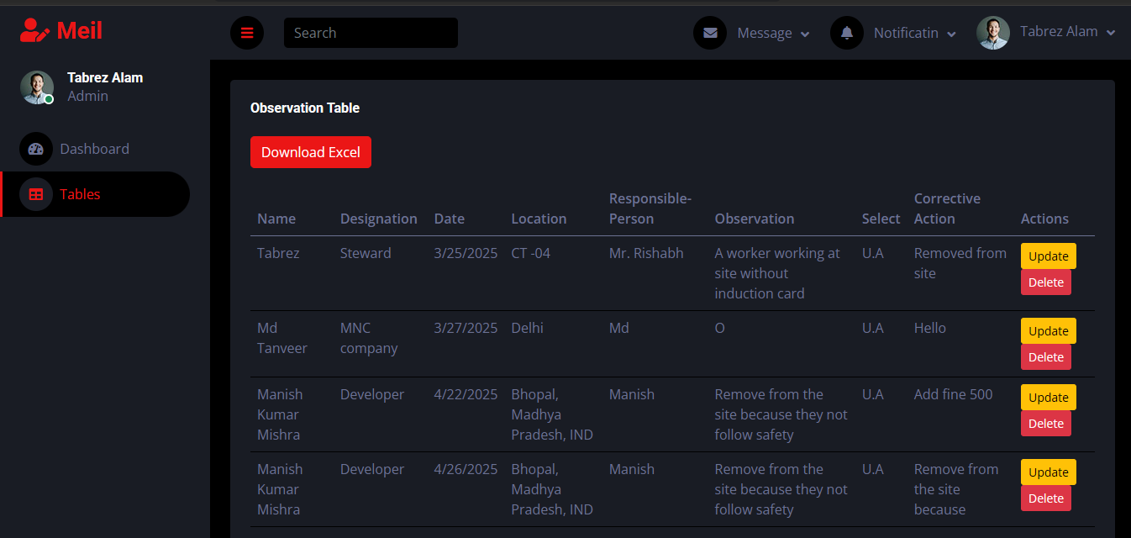
Task: Switch to the Dashboard section
Action: pyautogui.click(x=94, y=149)
